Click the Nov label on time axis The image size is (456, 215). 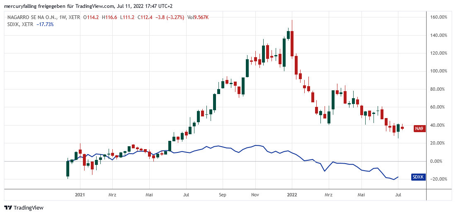(255, 194)
